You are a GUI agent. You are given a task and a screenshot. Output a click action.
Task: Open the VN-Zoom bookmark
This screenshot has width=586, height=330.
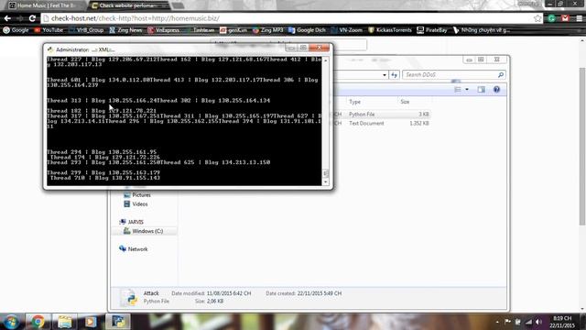(x=347, y=30)
